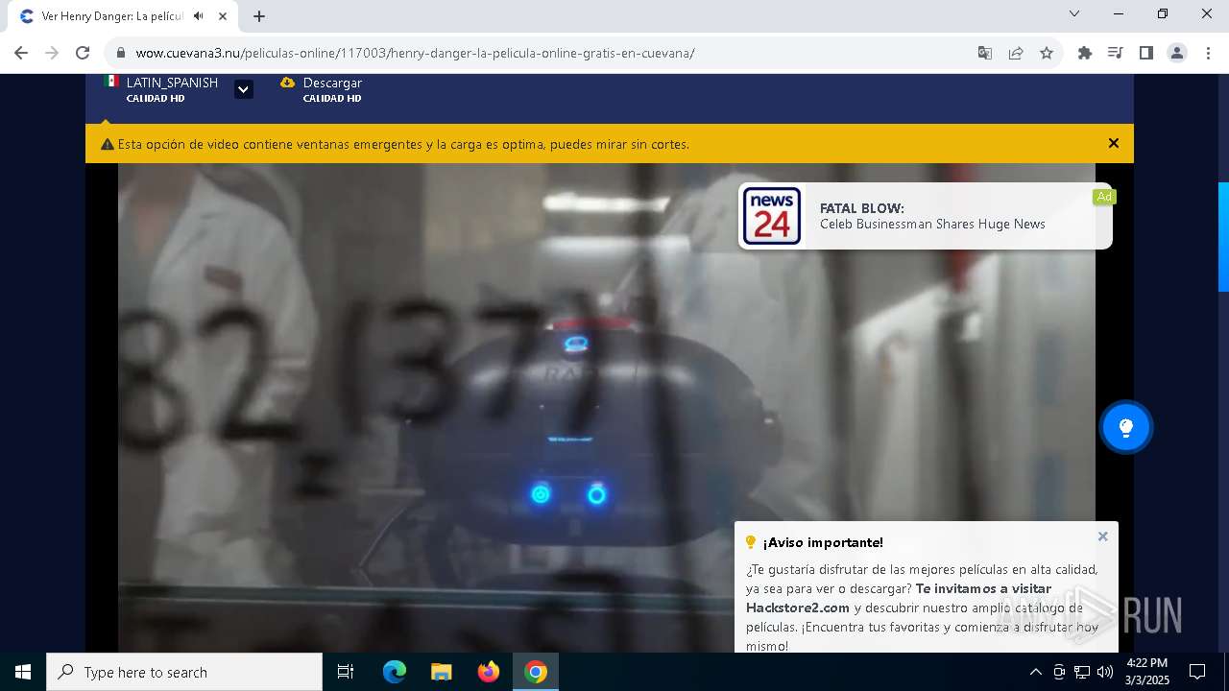Open File Explorer from the taskbar
This screenshot has height=691, width=1229.
442,672
